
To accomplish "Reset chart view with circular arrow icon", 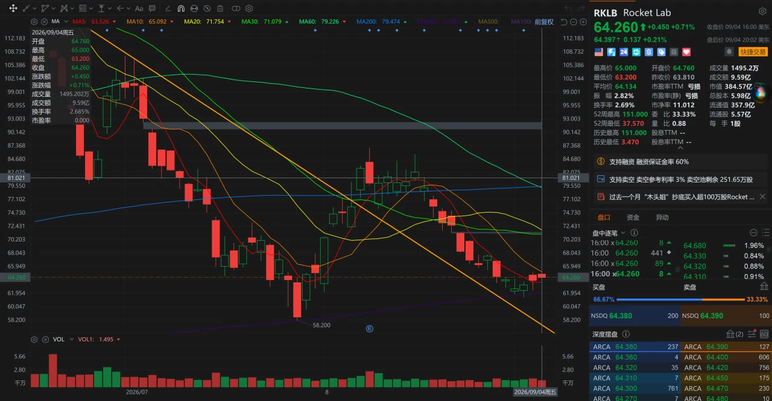I will tap(563, 22).
